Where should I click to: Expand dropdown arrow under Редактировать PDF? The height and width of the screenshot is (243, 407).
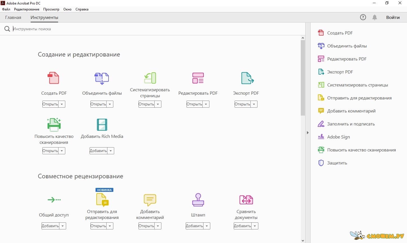tap(206, 104)
